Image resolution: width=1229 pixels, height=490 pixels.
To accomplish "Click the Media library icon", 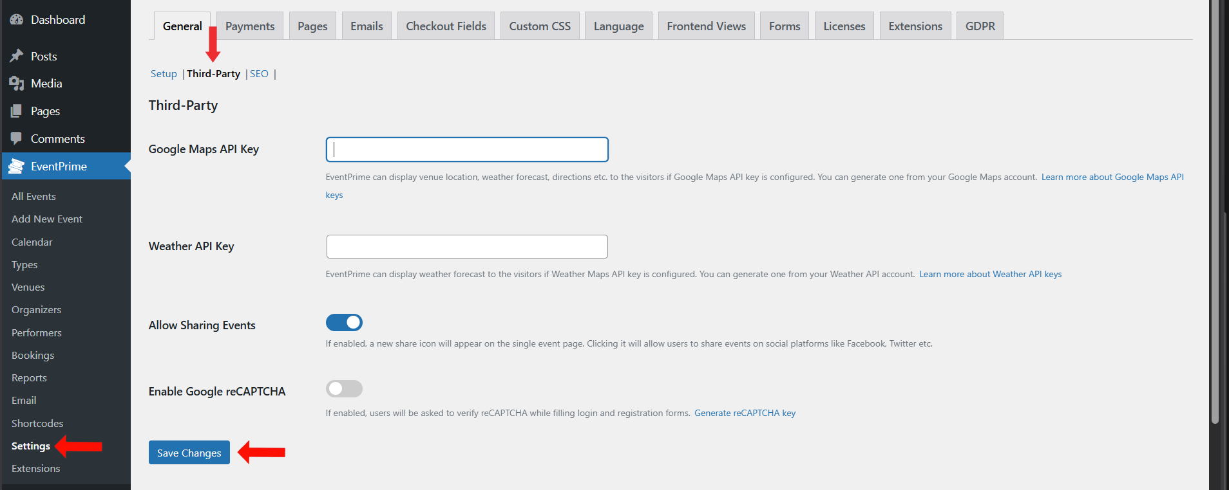I will (x=17, y=84).
